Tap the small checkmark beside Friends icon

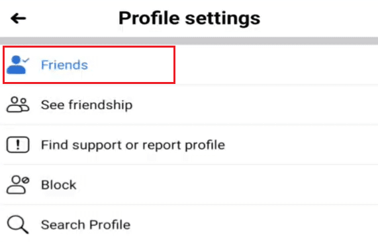click(26, 60)
